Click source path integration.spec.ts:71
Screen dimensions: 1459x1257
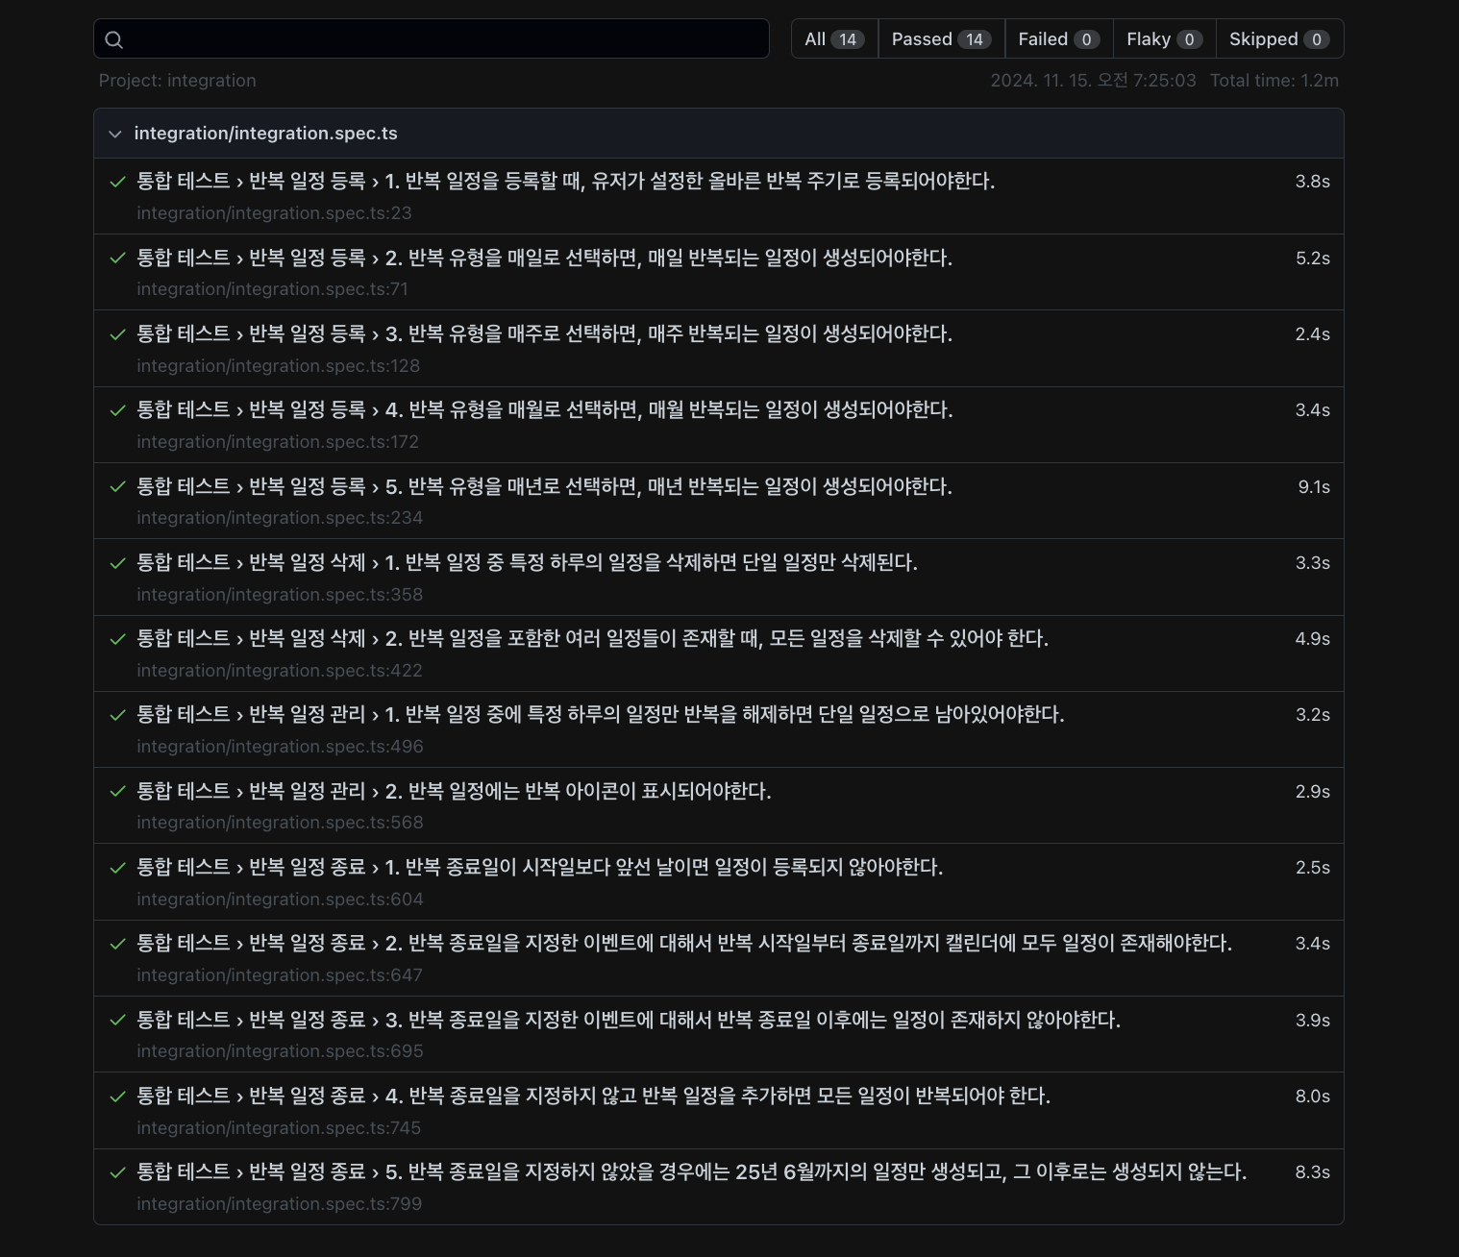tap(273, 289)
